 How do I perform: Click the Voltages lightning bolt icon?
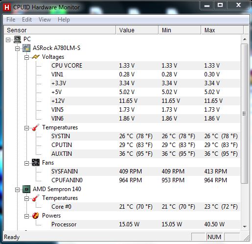pyautogui.click(x=36, y=57)
